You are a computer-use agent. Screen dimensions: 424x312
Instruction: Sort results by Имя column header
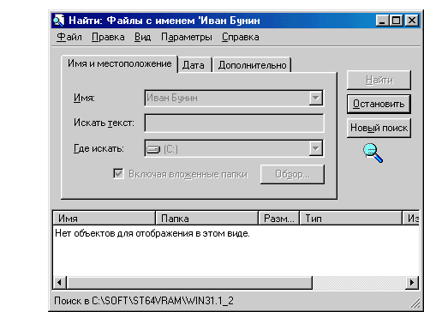pos(105,219)
